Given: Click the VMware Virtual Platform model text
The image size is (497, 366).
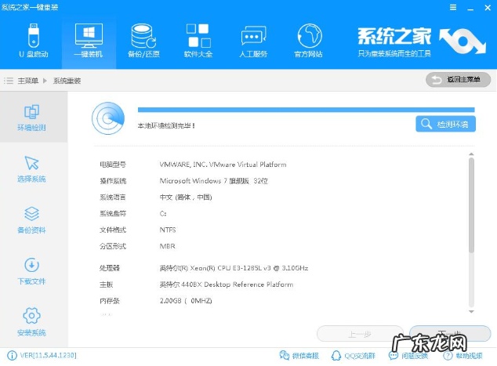Looking at the screenshot, I should 223,165.
